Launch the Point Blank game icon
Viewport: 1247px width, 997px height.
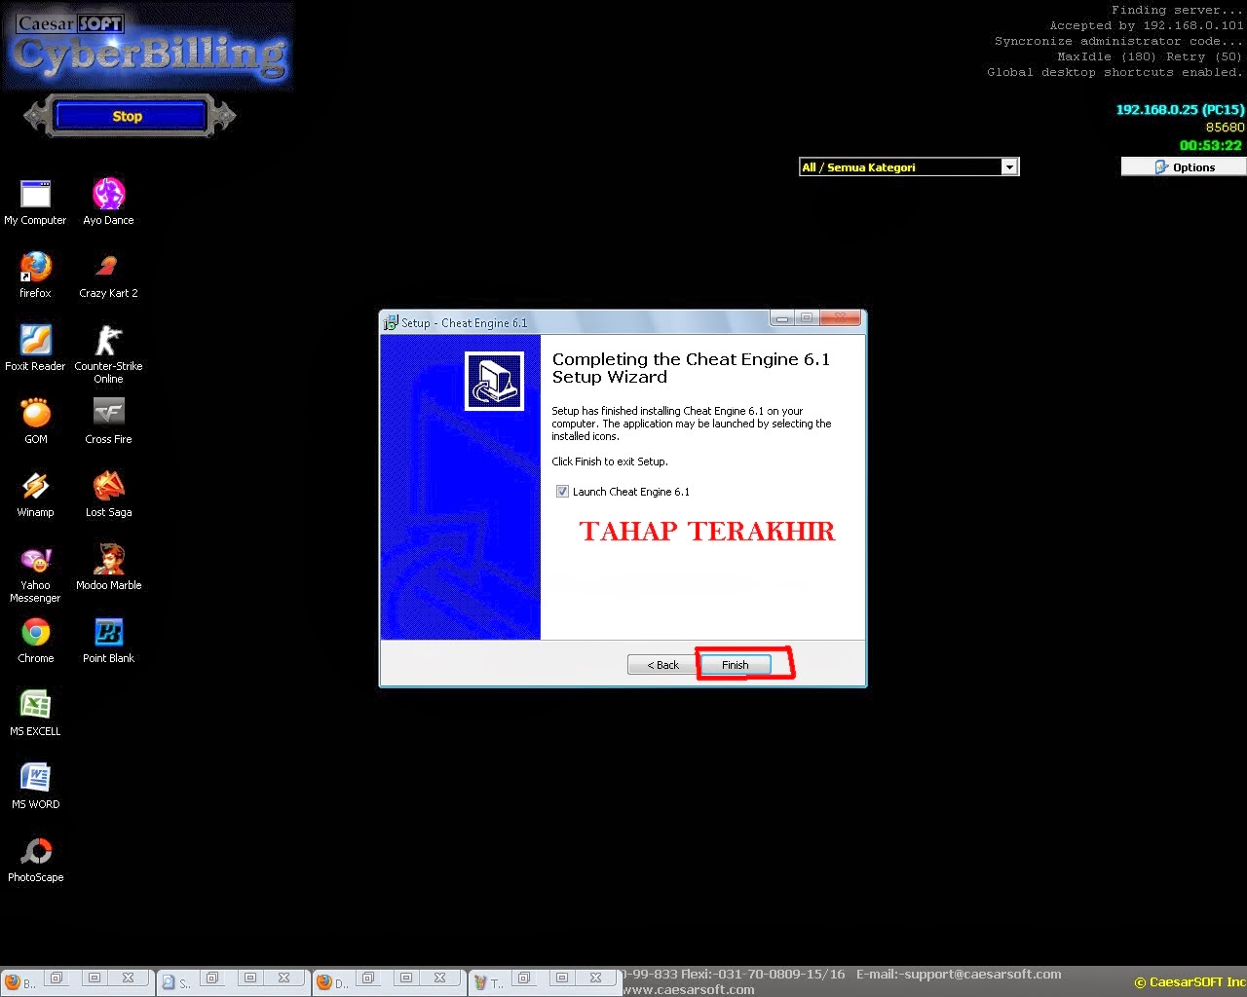click(108, 640)
